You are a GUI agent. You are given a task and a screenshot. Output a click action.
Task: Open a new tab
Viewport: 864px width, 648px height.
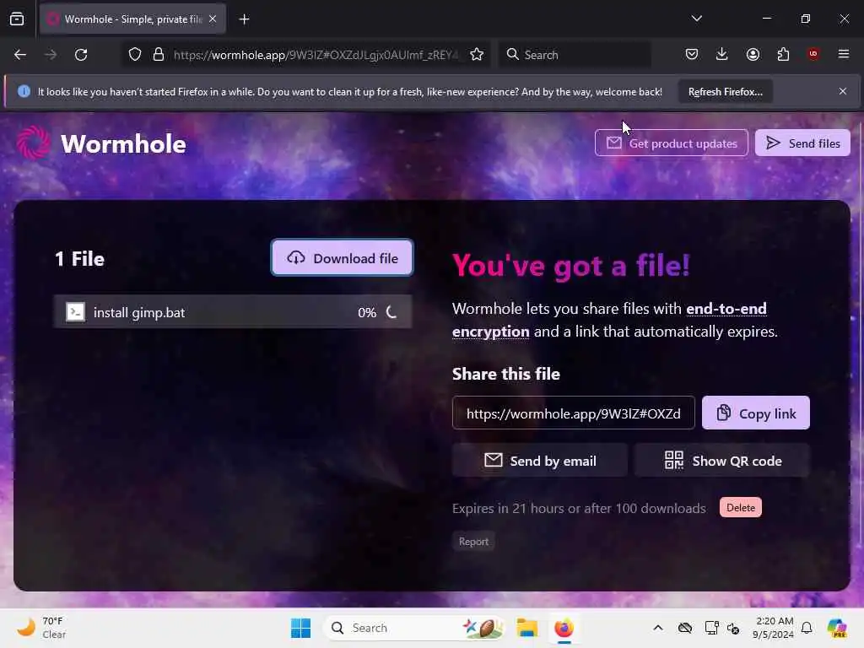click(x=244, y=19)
